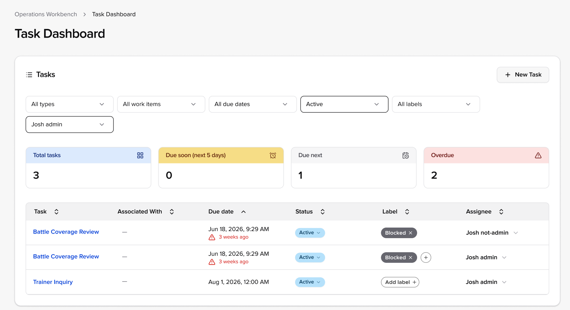Change Active status for Josh not-admin task
Viewport: 570px width, 310px height.
[310, 233]
